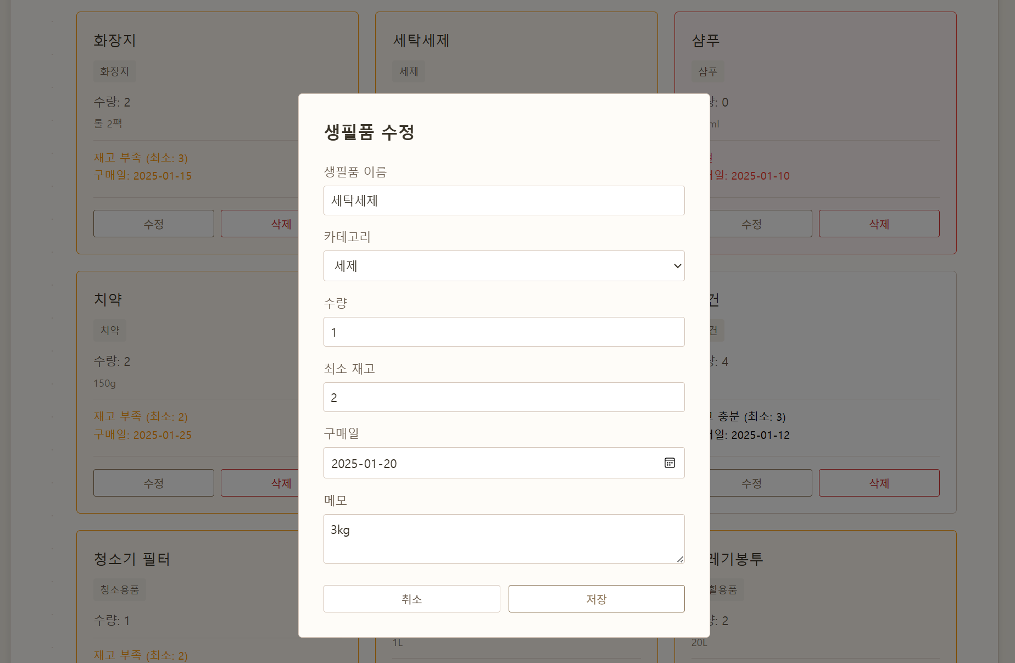Image resolution: width=1015 pixels, height=663 pixels.
Task: Click the 청소기 필터 card title
Action: pos(132,559)
